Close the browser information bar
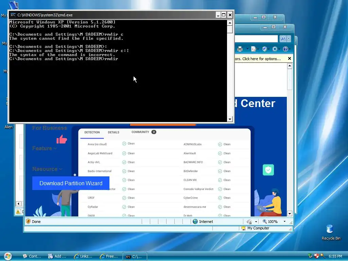Viewport: 348px width, 261px height. (290, 58)
